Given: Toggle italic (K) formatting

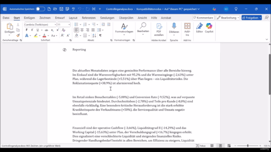Looking at the screenshot, I should 32,30.
